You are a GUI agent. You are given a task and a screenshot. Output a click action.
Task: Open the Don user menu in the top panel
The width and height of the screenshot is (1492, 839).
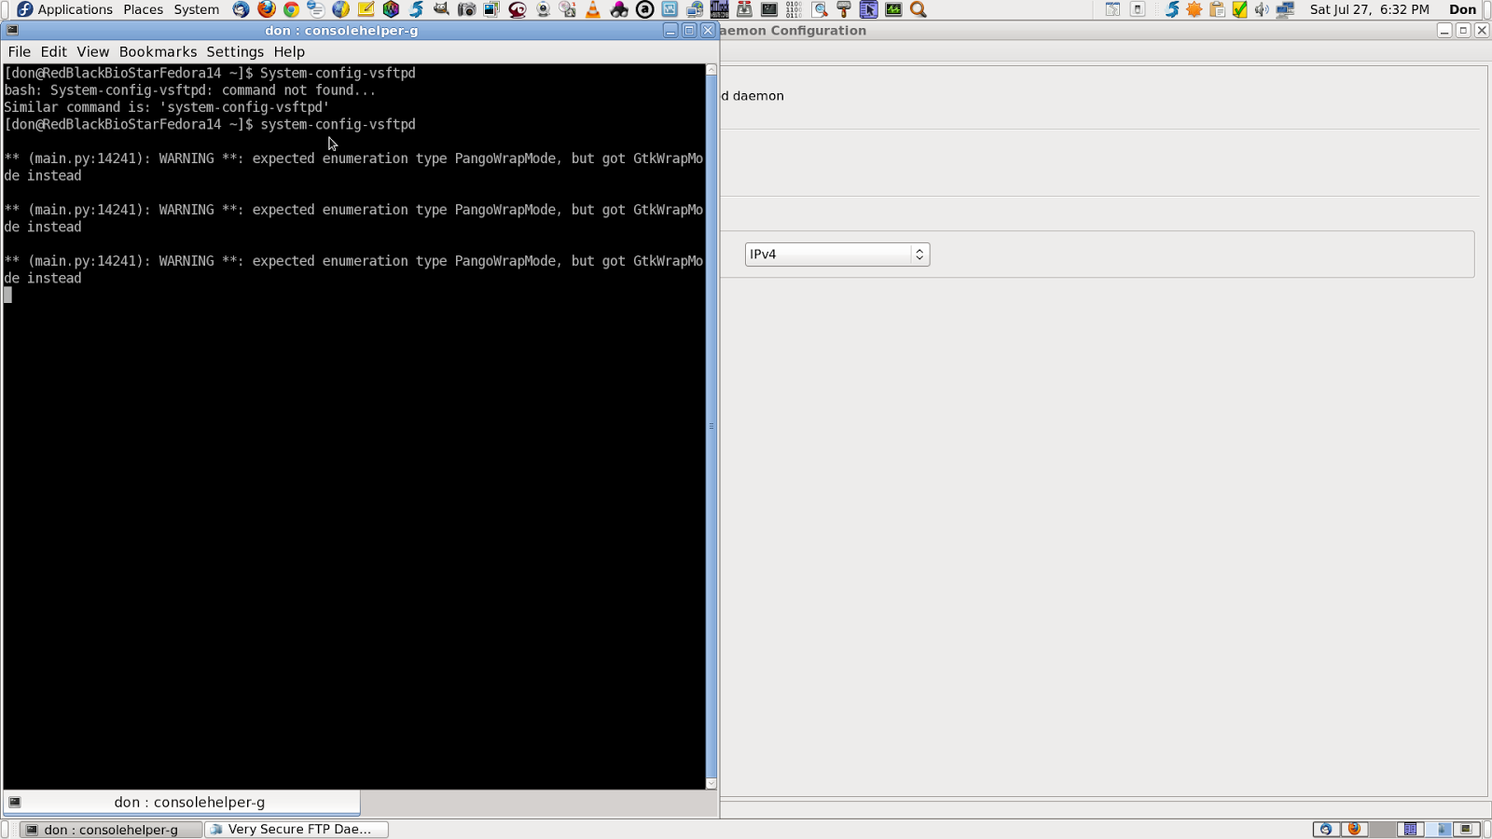1462,9
